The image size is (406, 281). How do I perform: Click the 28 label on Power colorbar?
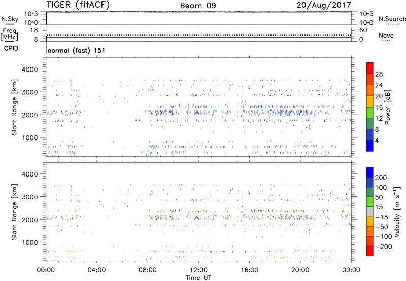[x=379, y=74]
